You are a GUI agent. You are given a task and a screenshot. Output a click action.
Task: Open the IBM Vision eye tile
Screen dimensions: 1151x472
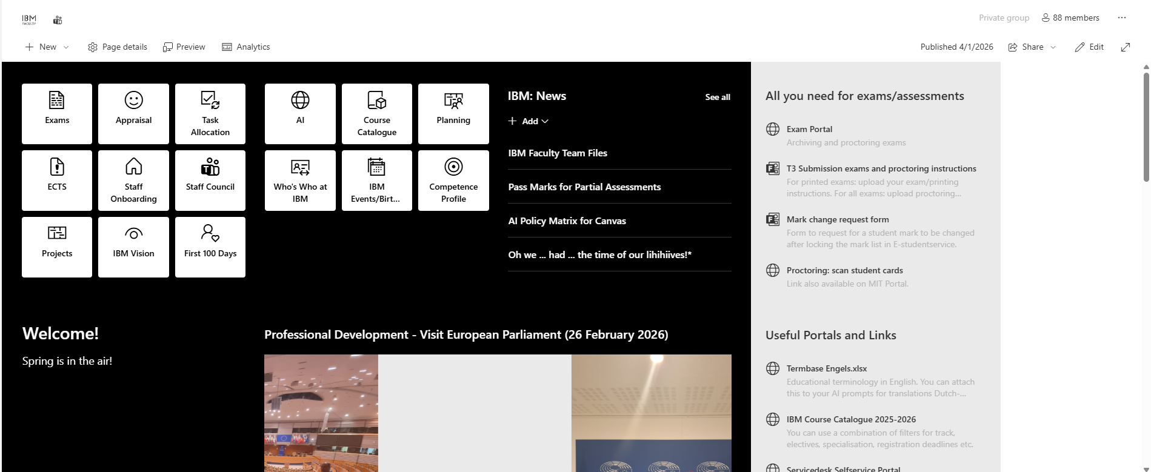point(133,247)
